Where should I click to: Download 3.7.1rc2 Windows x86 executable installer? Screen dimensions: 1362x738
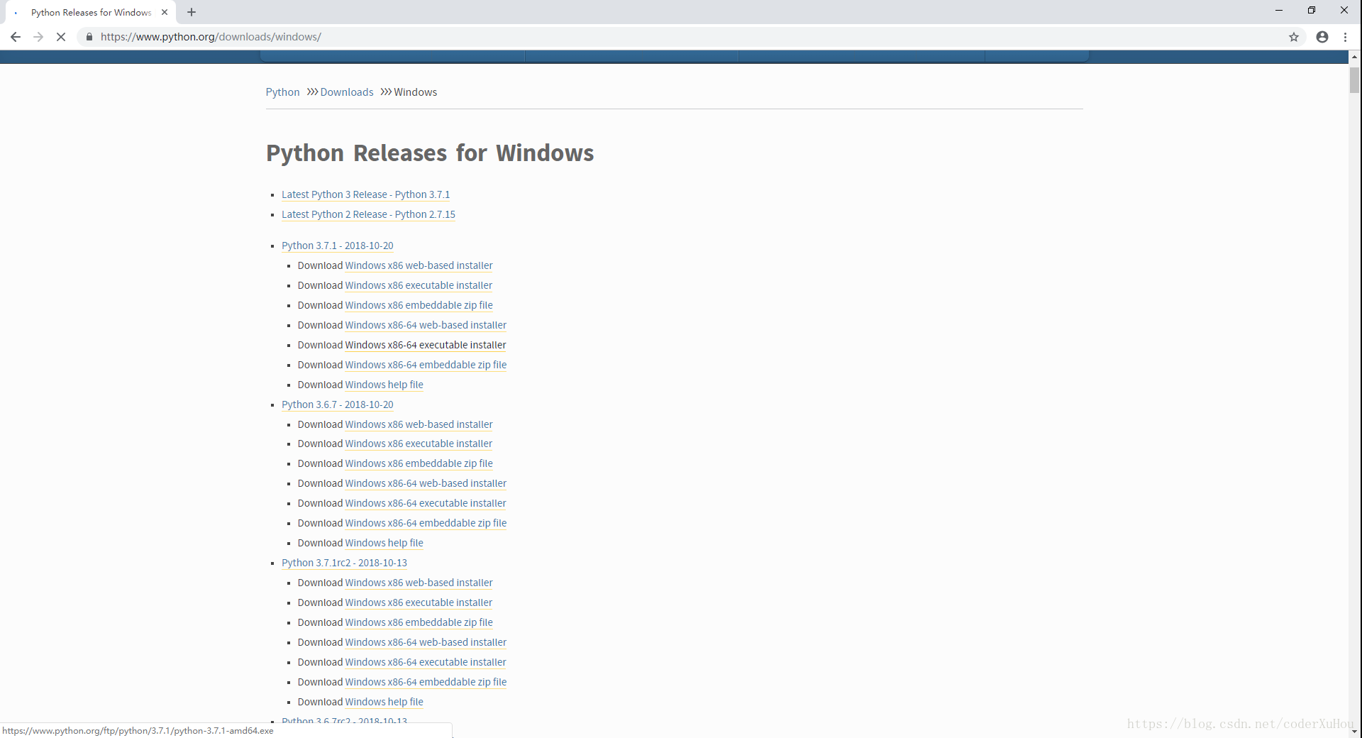[419, 602]
